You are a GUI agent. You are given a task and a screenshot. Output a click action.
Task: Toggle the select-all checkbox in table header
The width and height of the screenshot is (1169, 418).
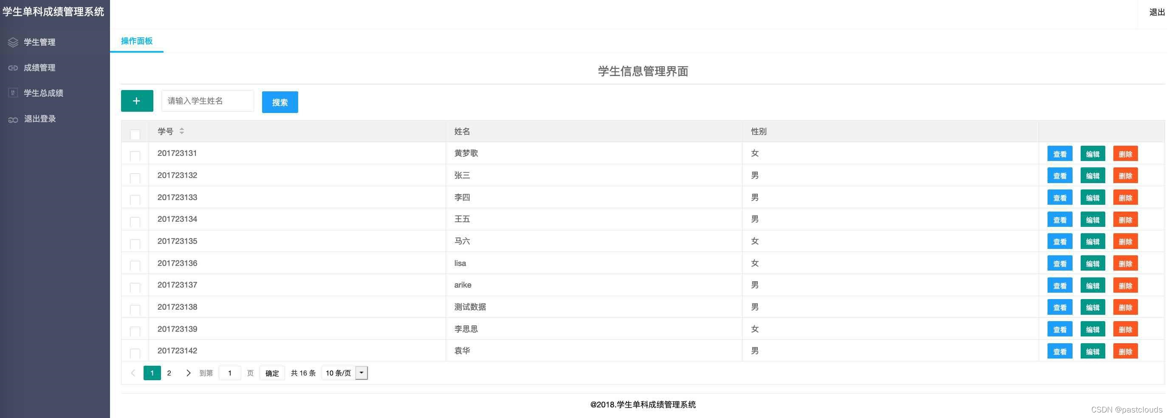tap(134, 134)
